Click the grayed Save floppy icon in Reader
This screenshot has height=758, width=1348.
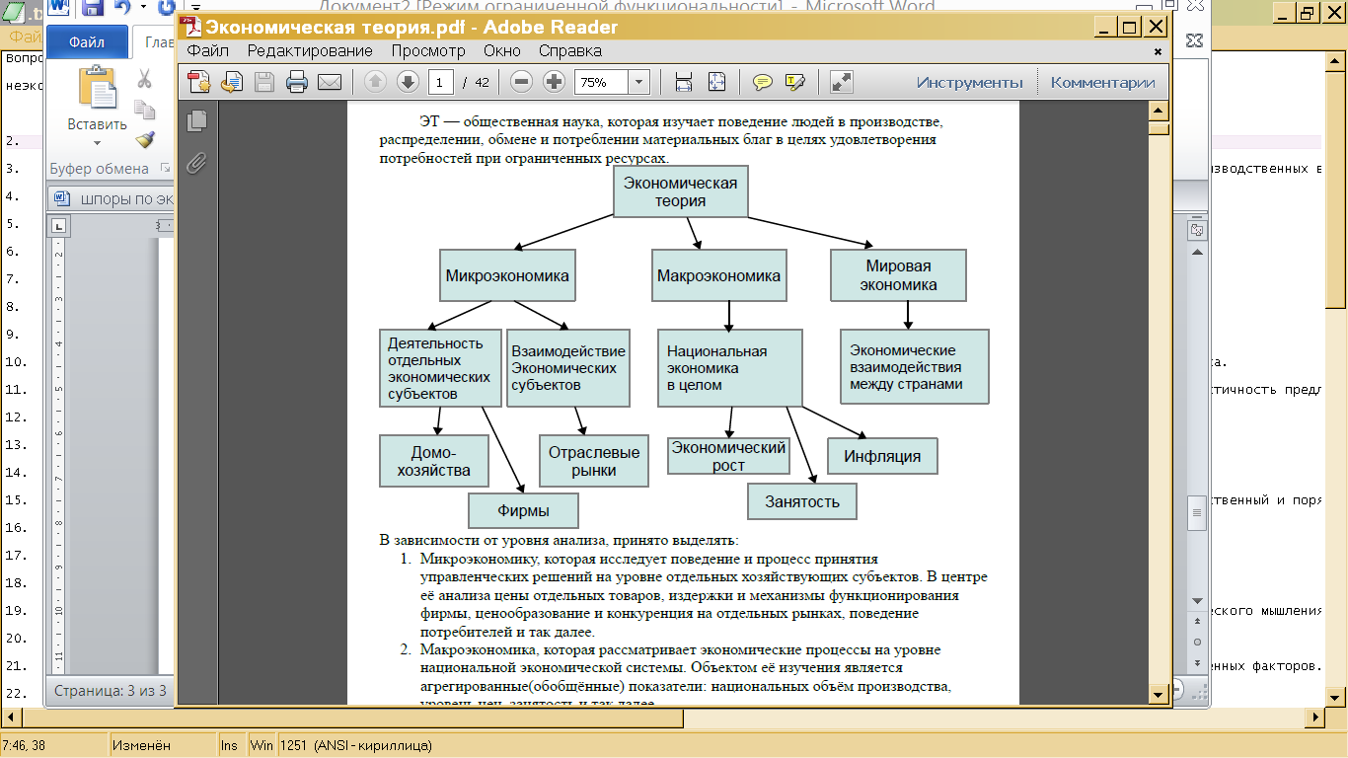point(264,82)
